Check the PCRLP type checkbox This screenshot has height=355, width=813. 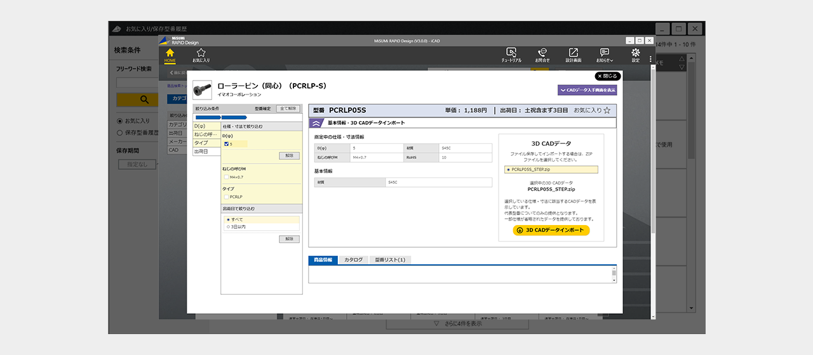pyautogui.click(x=227, y=197)
